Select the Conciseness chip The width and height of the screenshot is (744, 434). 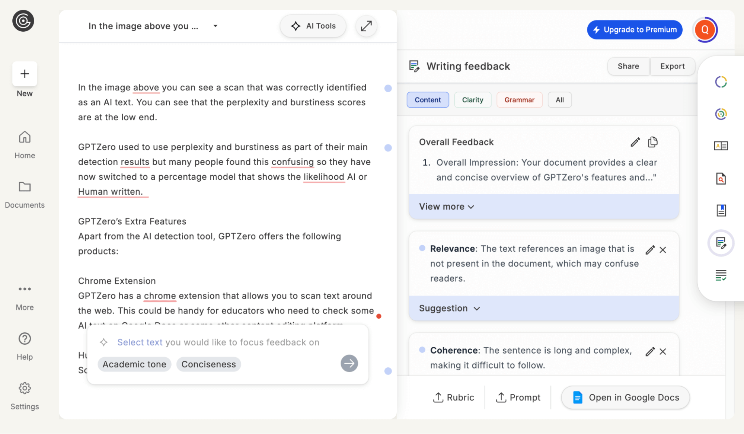208,364
